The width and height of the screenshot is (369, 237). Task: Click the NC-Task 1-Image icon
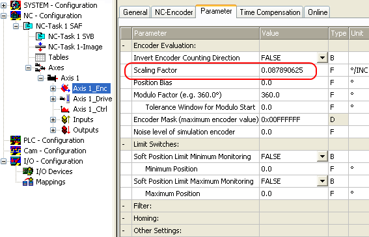[40, 47]
